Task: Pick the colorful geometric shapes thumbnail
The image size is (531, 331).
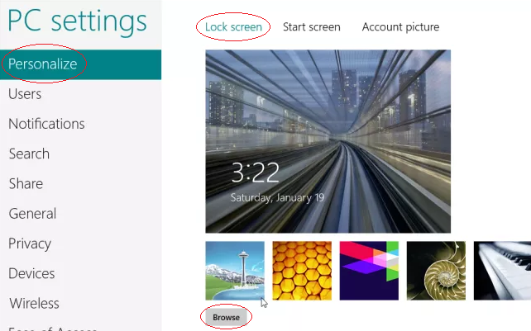Action: pyautogui.click(x=369, y=271)
